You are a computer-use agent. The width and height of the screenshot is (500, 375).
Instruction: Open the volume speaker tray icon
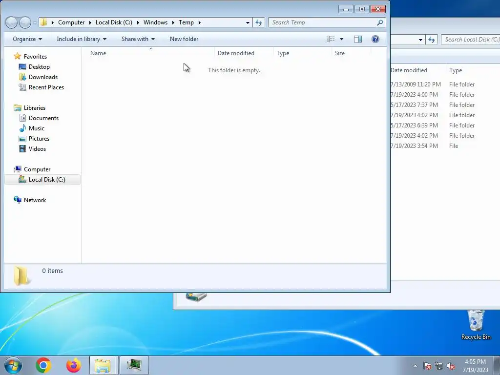click(x=451, y=366)
